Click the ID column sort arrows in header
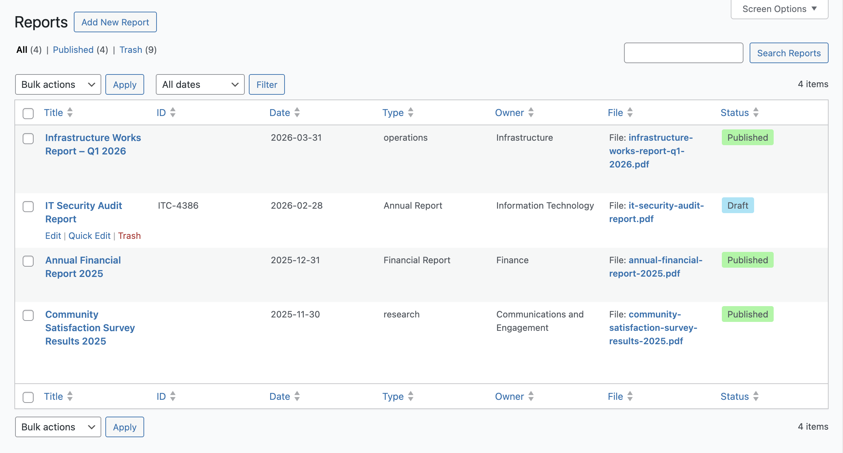843x453 pixels. pyautogui.click(x=173, y=113)
